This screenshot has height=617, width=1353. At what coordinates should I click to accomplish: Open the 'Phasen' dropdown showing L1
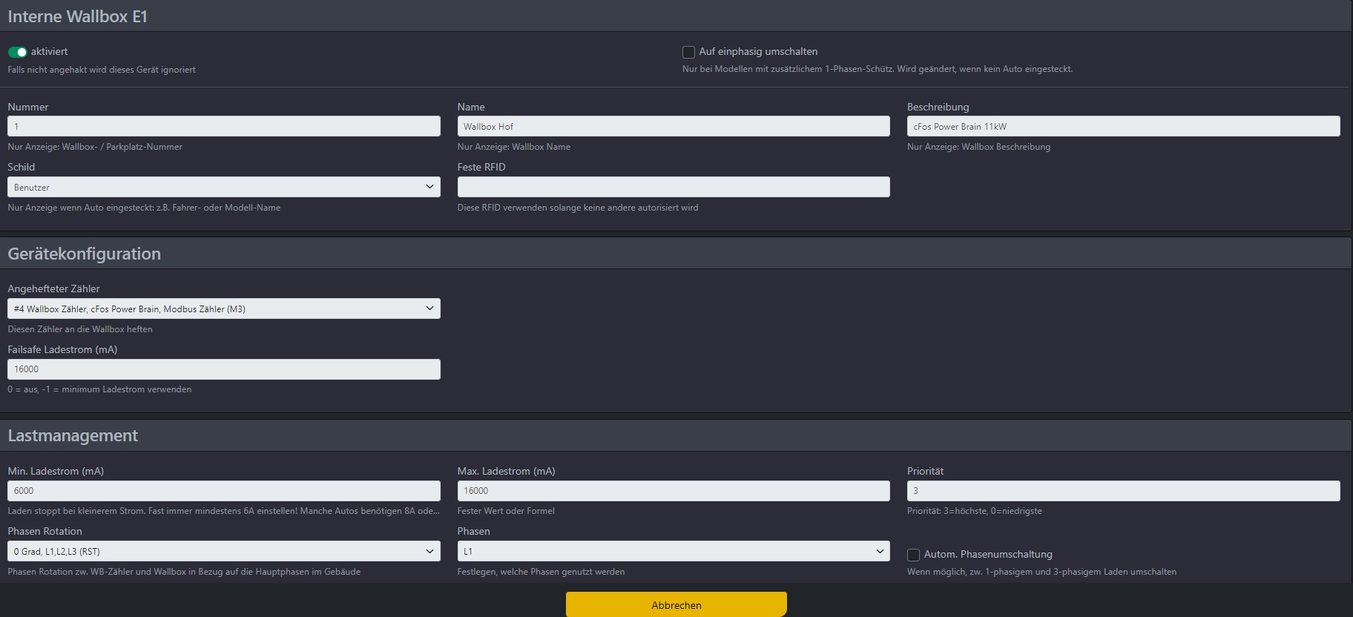coord(673,551)
